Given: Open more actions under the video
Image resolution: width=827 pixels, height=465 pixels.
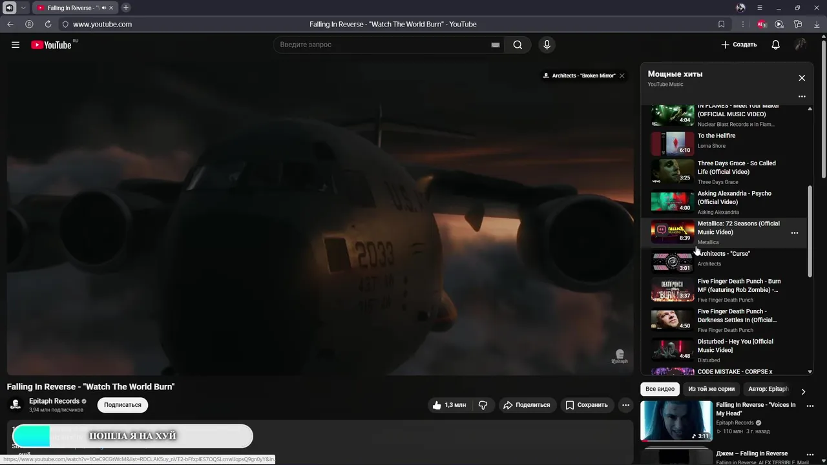Looking at the screenshot, I should pyautogui.click(x=625, y=405).
